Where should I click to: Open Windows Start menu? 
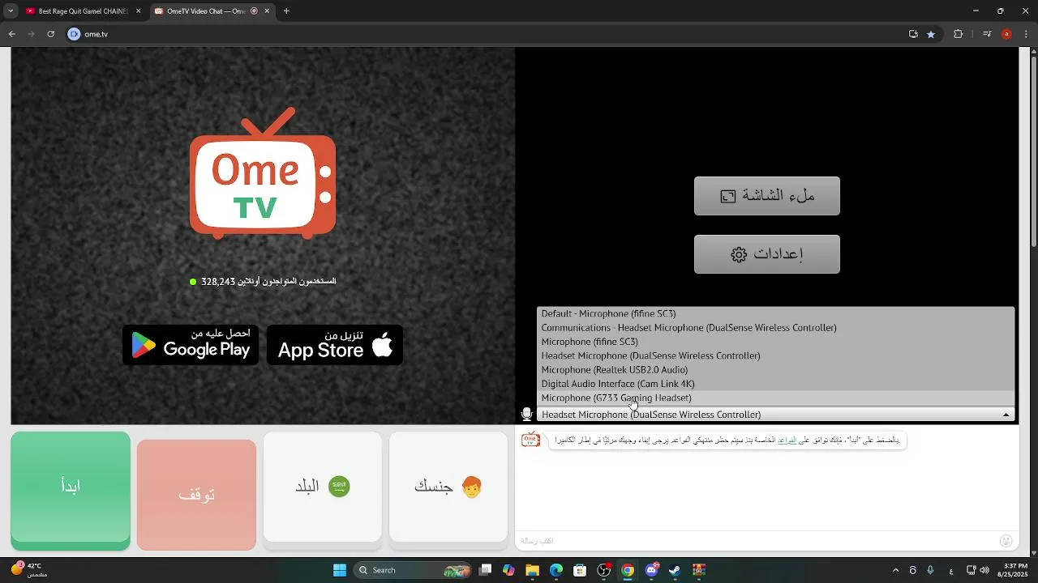[340, 570]
